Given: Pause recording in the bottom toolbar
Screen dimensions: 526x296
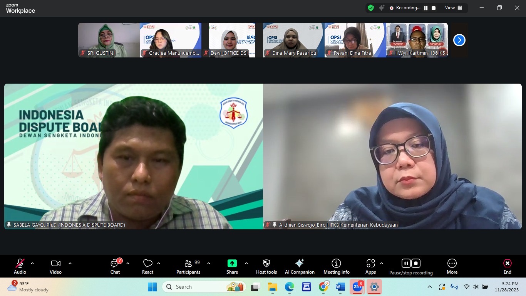Looking at the screenshot, I should [x=406, y=263].
